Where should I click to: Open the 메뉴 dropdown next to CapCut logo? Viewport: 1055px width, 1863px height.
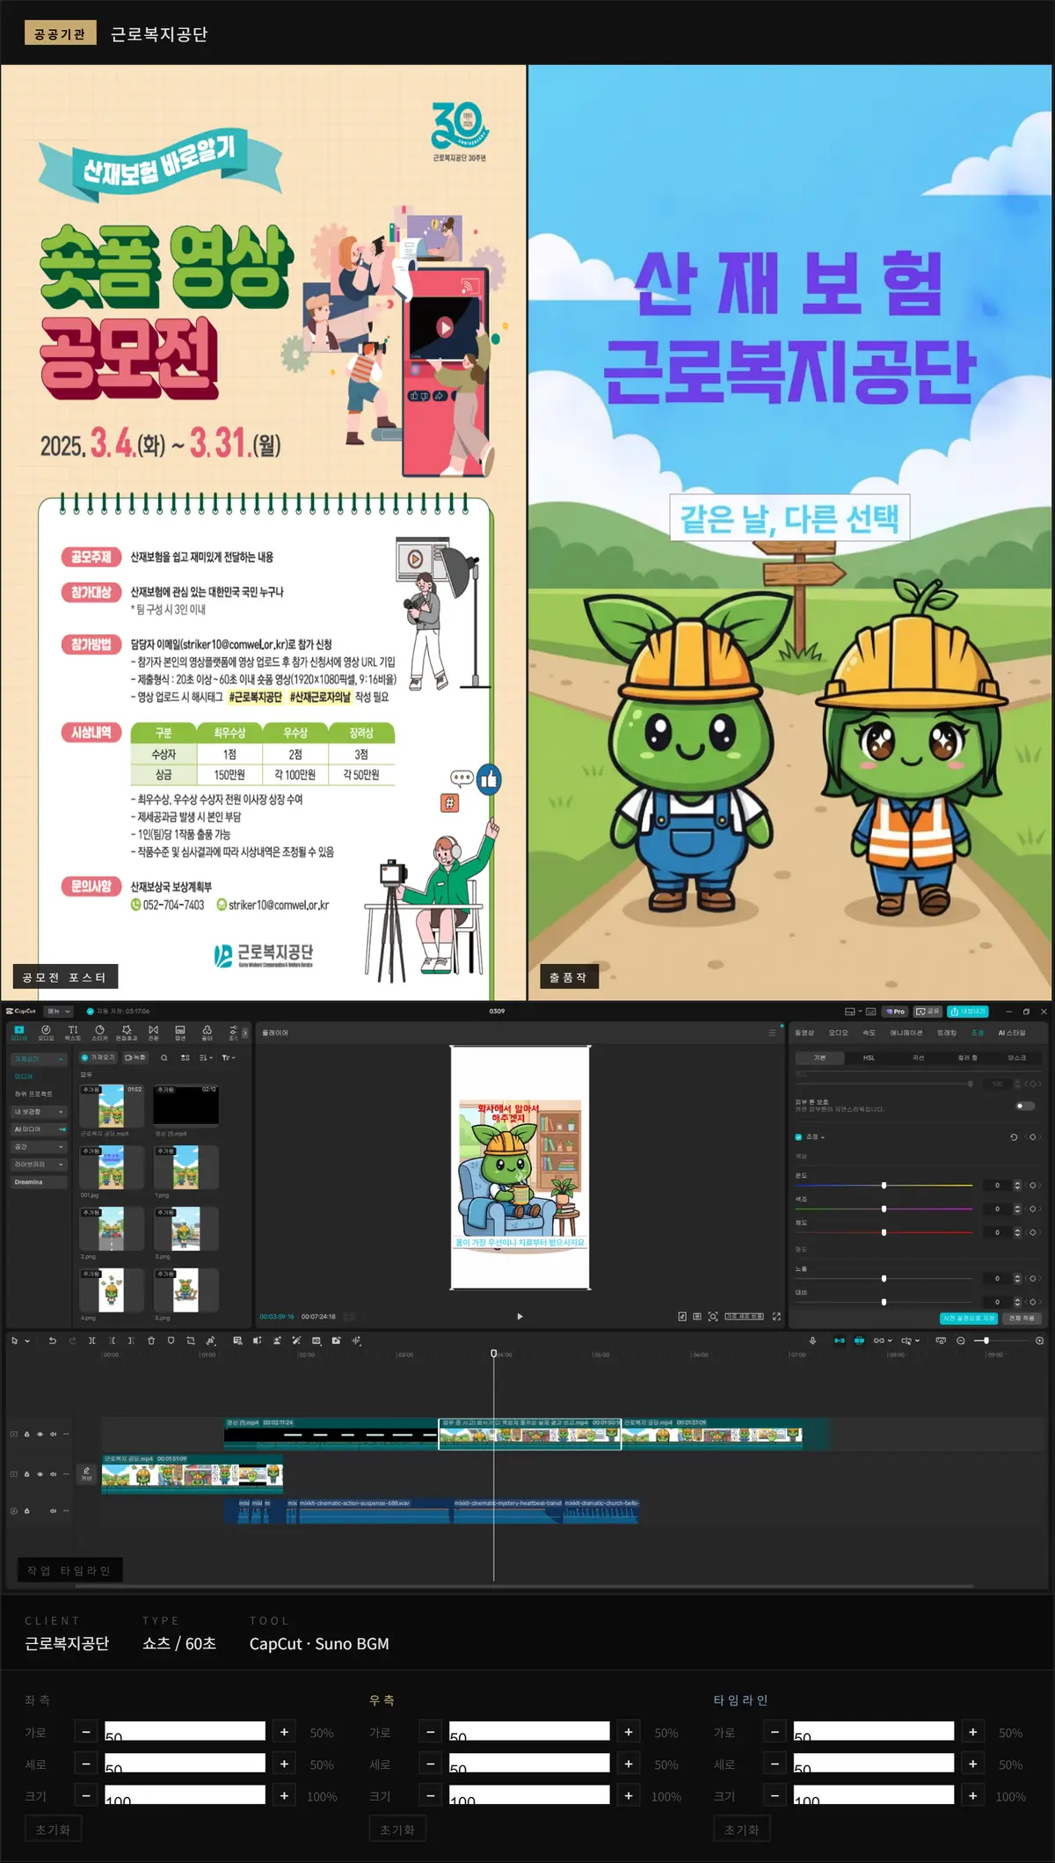click(58, 1012)
